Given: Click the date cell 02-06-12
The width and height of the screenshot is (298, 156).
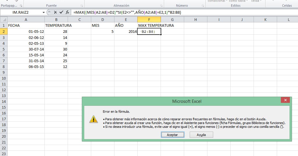Looking at the screenshot, I should click(26, 38).
